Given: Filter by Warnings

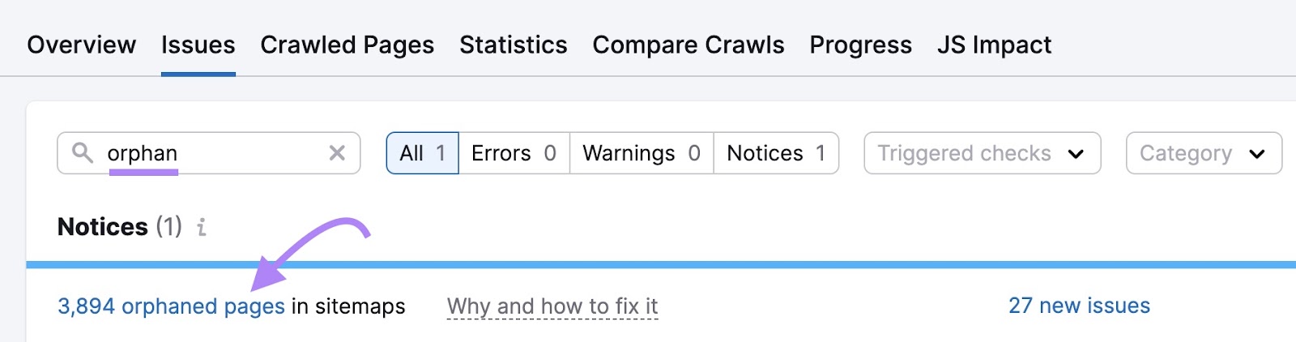Looking at the screenshot, I should point(641,153).
